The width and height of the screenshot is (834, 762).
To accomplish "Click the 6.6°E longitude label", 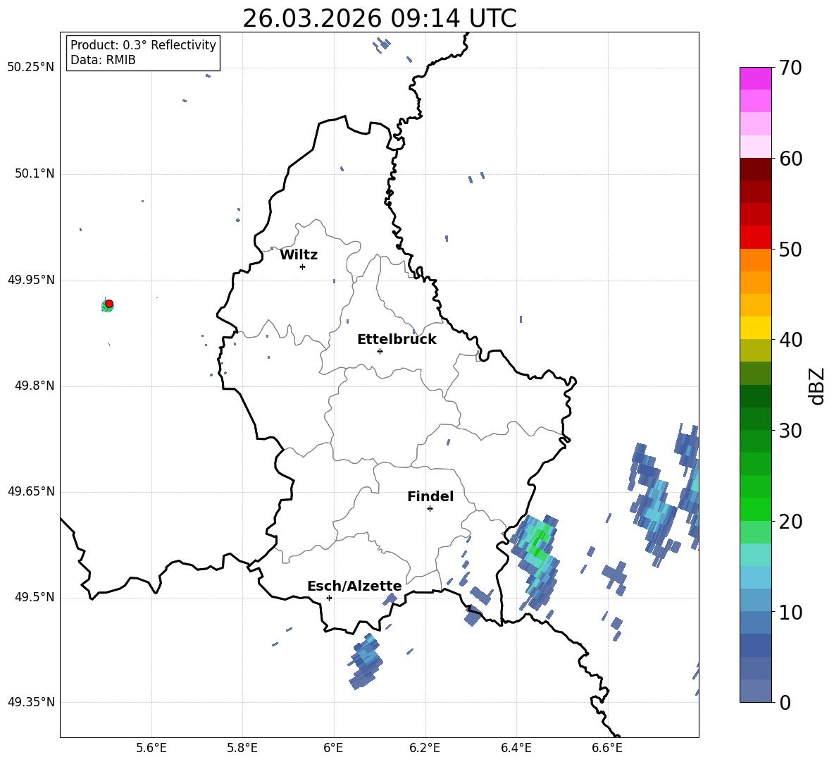I will (x=607, y=748).
